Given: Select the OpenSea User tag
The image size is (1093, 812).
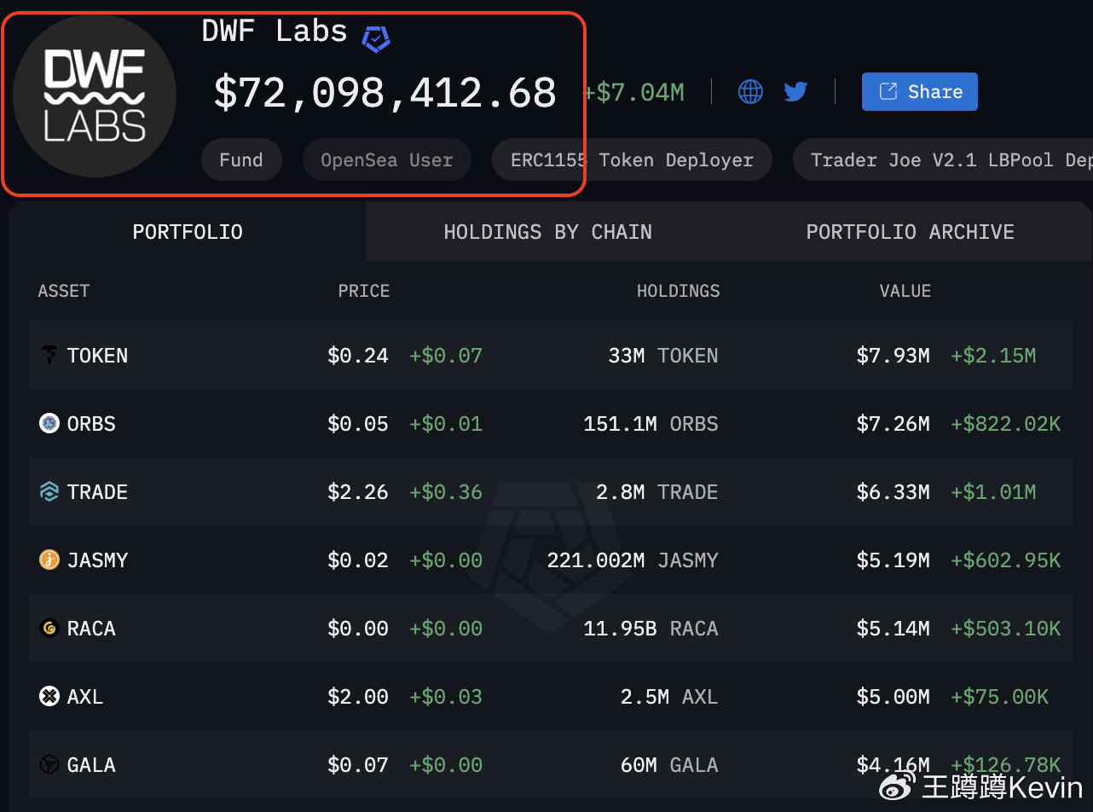Looking at the screenshot, I should 387,159.
